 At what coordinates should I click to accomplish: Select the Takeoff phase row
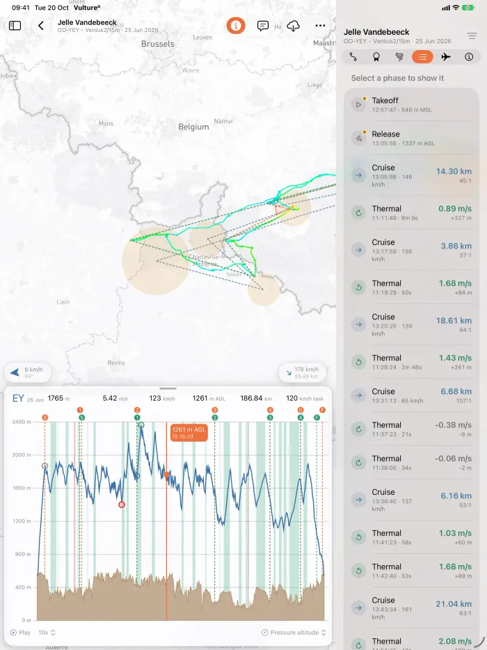(x=412, y=104)
